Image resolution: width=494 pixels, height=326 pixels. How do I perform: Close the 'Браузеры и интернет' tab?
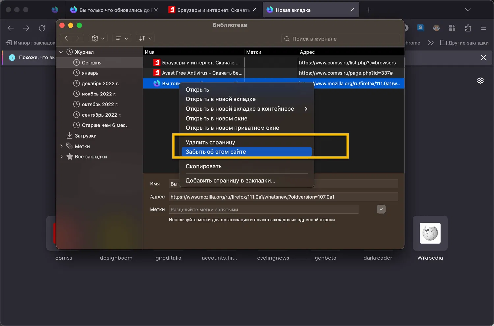[254, 10]
